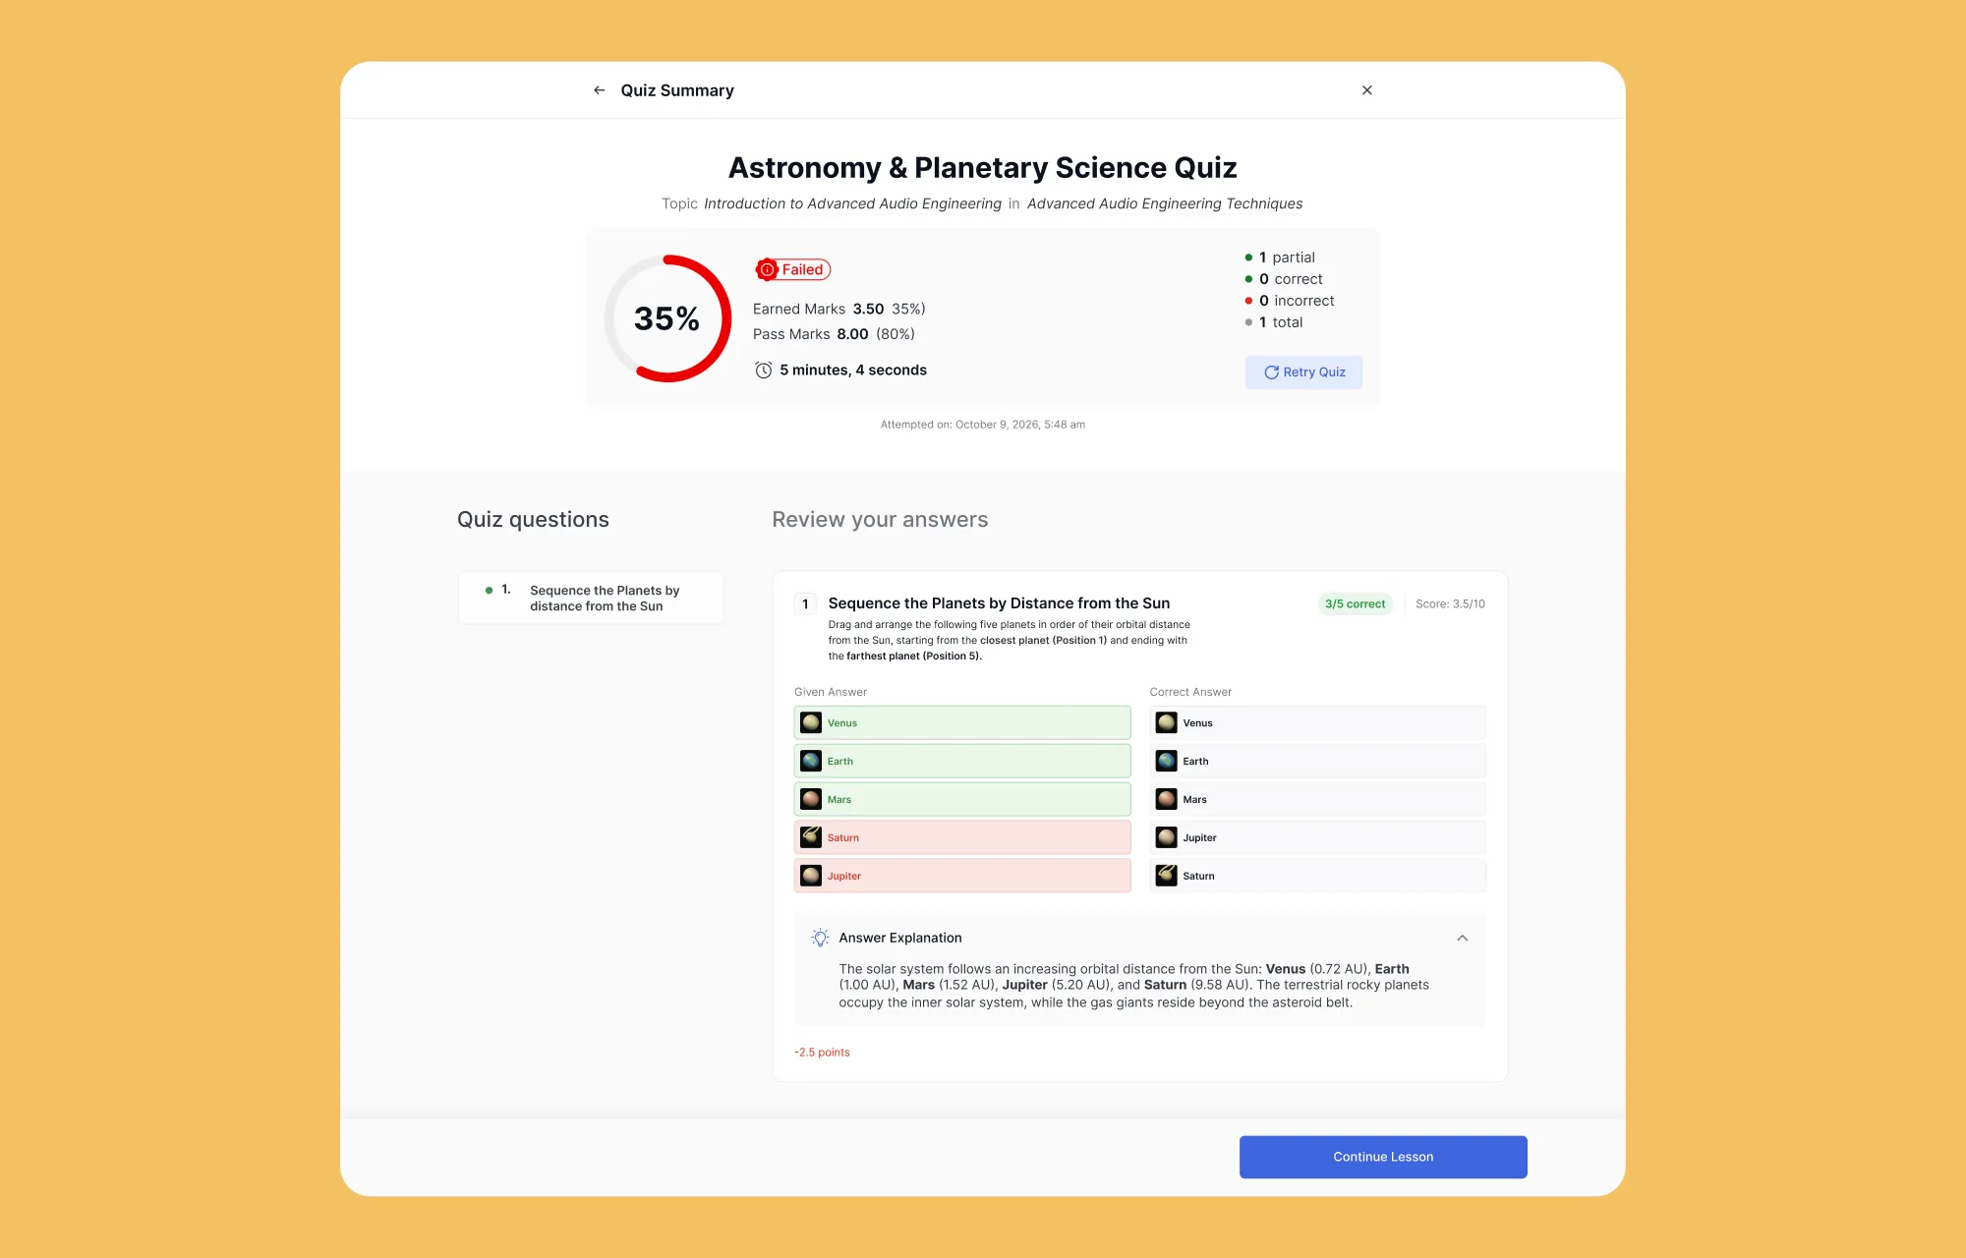
Task: Click the Earth icon in the Correct Answer list
Action: tap(1167, 761)
